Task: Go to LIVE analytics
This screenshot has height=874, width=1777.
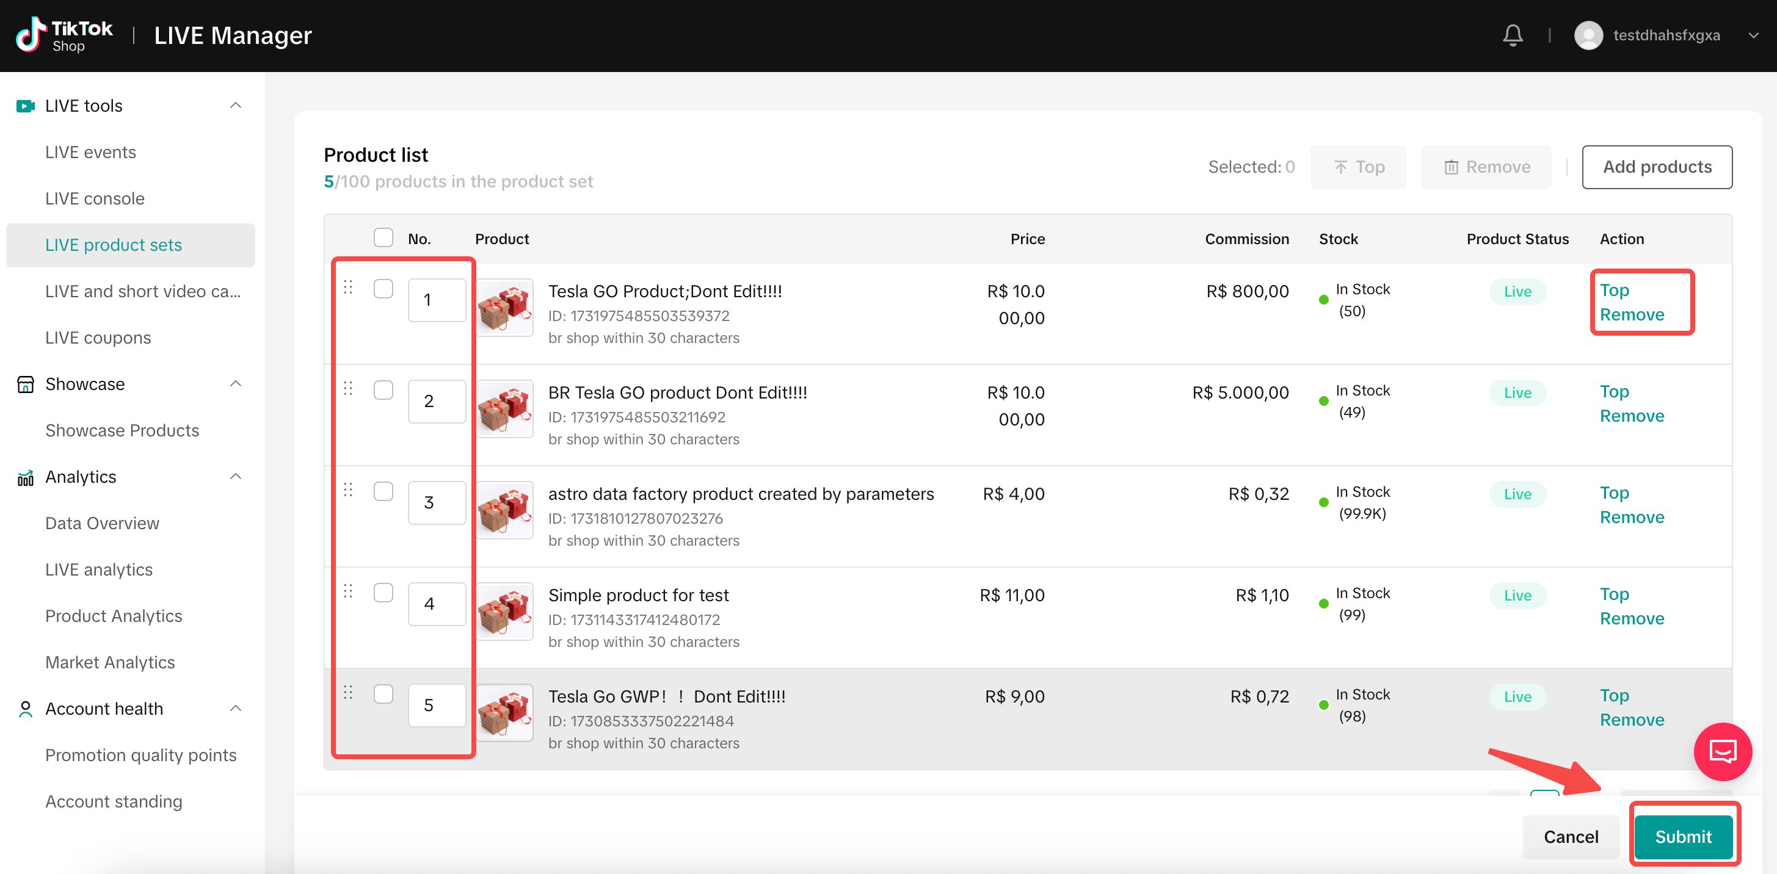Action: click(x=99, y=569)
